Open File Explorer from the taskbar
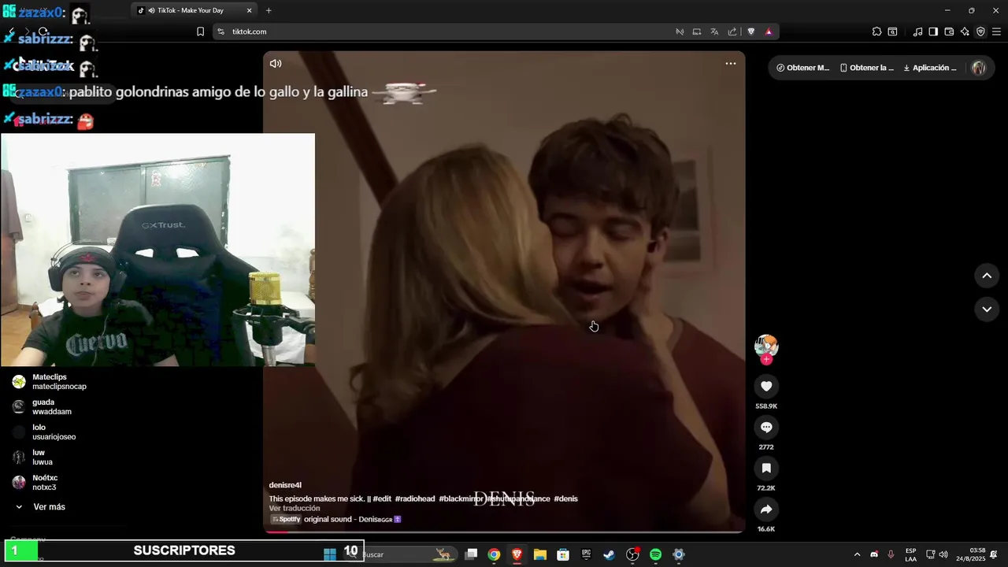 click(540, 554)
